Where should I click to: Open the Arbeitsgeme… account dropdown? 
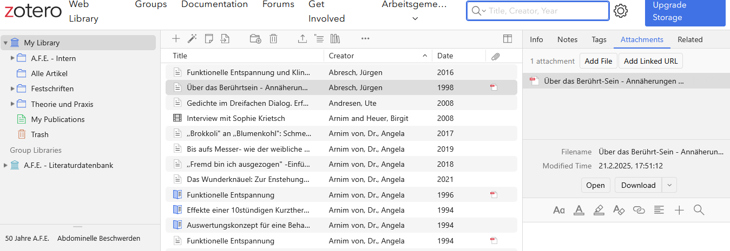(415, 11)
